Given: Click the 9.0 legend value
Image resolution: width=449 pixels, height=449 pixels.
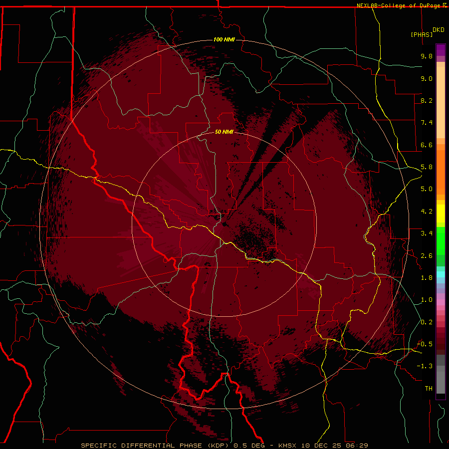Looking at the screenshot, I should click(427, 78).
